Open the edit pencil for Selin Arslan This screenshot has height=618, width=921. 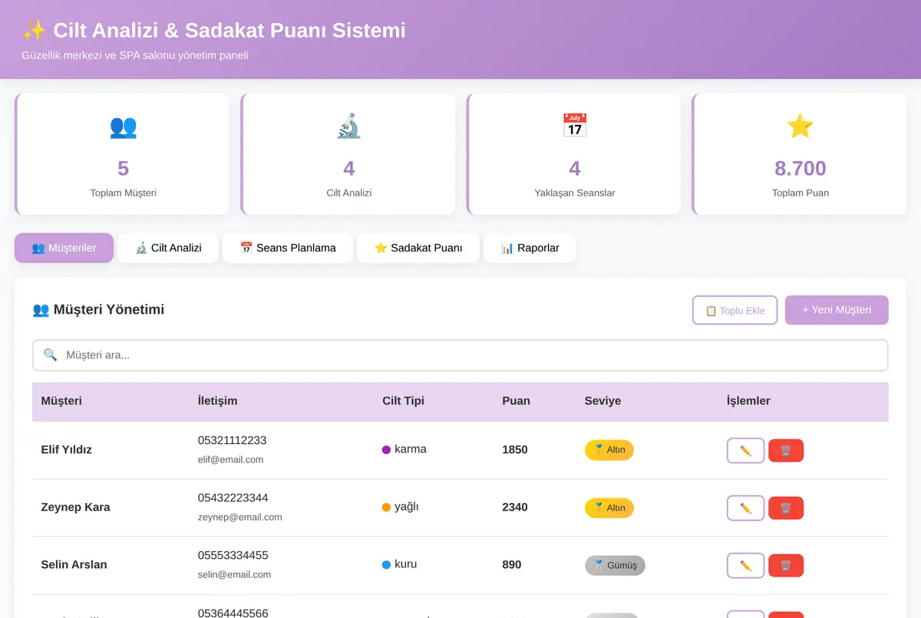click(745, 566)
